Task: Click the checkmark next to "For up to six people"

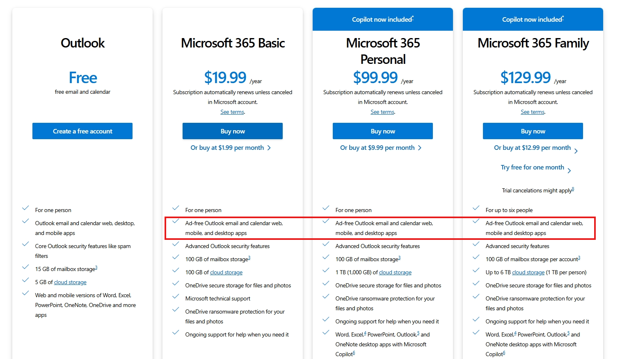Action: click(476, 208)
